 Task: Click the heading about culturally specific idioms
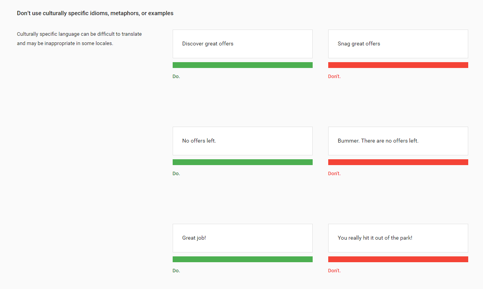pos(95,13)
